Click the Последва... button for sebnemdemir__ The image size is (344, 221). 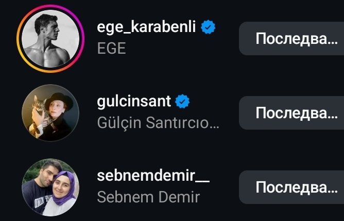pyautogui.click(x=291, y=187)
